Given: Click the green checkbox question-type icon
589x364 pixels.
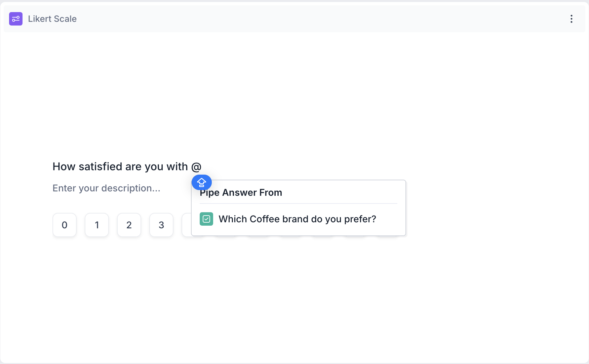Looking at the screenshot, I should pos(206,219).
